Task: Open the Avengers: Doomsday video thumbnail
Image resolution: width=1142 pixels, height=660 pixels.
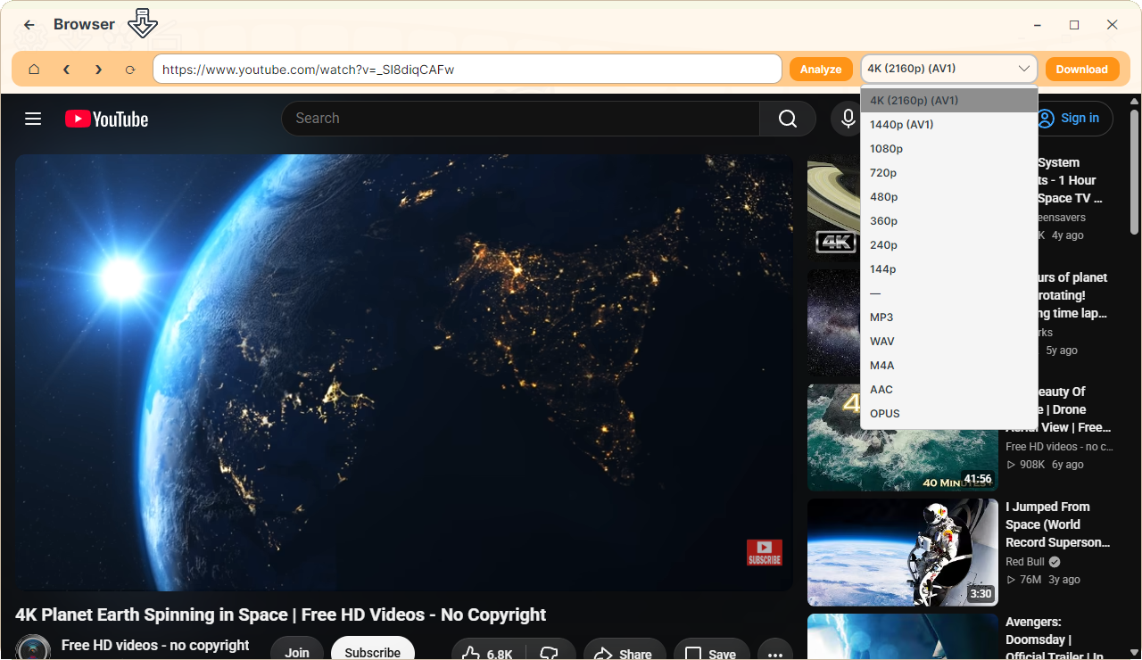Action: [x=902, y=637]
